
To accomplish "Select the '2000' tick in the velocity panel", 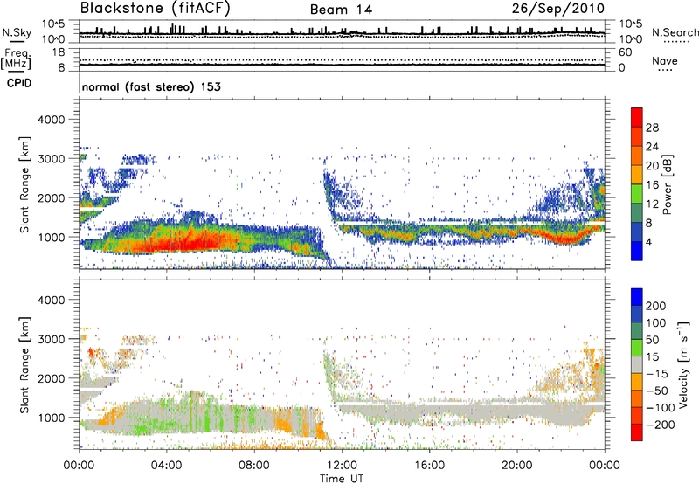I will 51,378.
